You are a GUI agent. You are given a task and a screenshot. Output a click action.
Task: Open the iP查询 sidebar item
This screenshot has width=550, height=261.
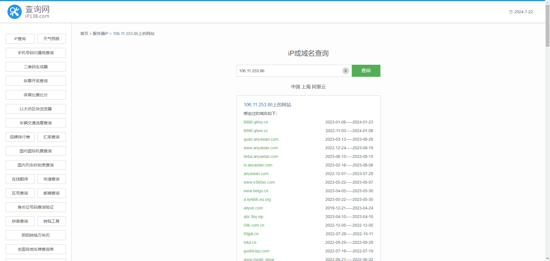click(20, 39)
